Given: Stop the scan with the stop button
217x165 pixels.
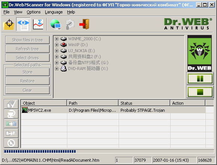Looking at the screenshot, I should pyautogui.click(x=200, y=92).
